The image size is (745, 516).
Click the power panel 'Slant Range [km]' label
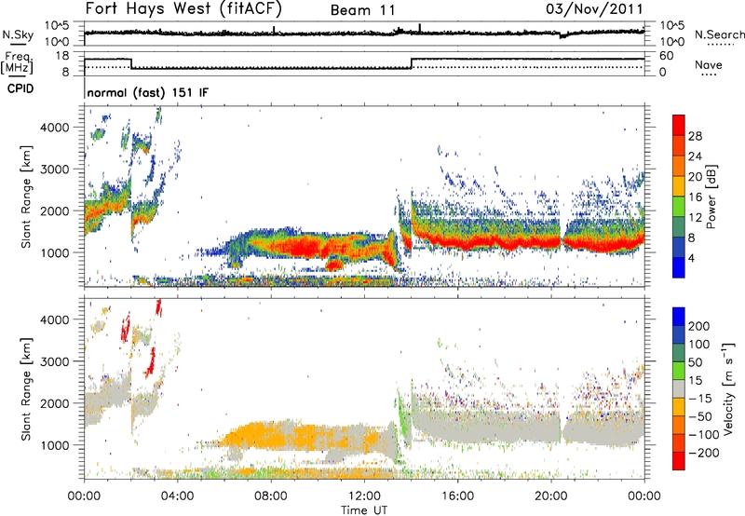pos(26,197)
